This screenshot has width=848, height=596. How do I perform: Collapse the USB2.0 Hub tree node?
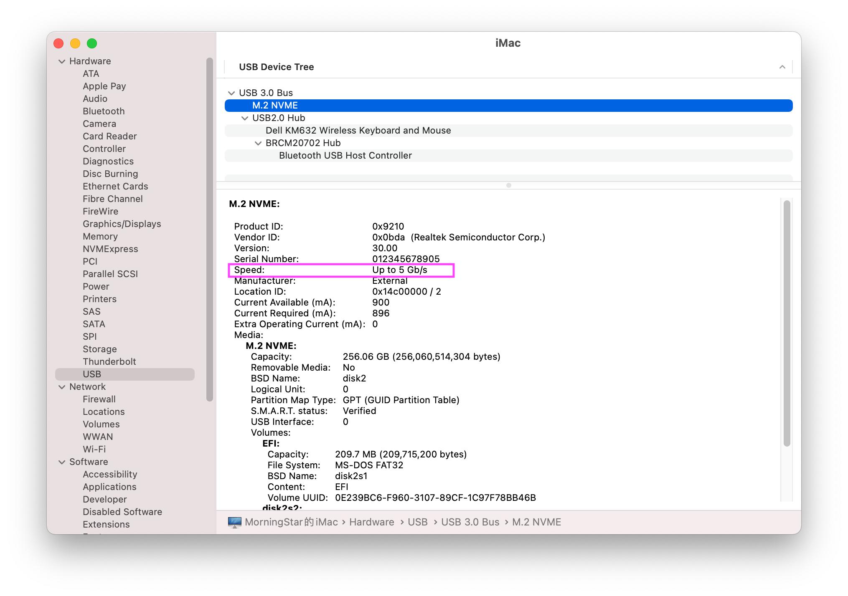[245, 118]
